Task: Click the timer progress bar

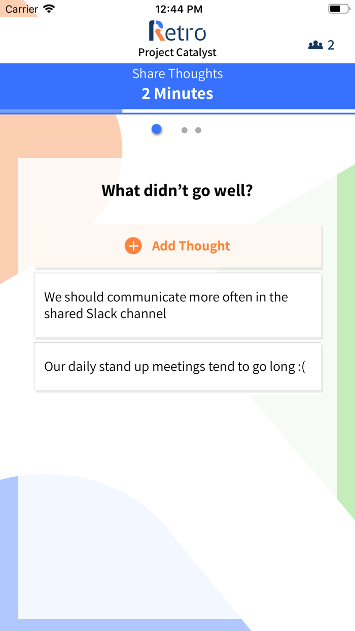Action: pos(177,111)
